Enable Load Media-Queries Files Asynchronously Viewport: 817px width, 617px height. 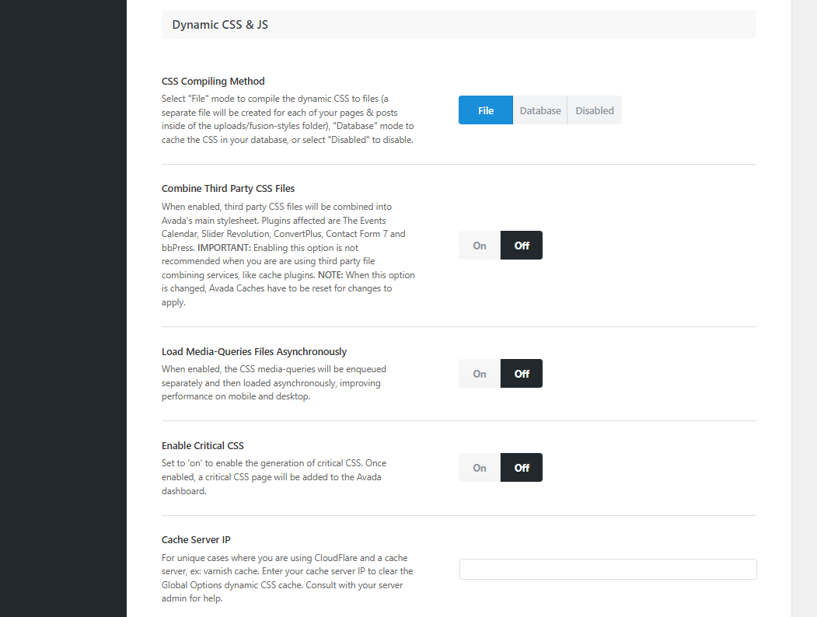click(480, 374)
